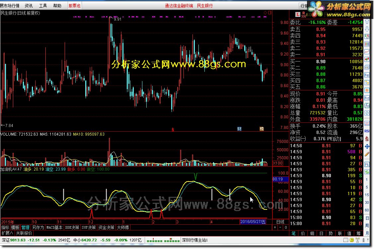Click the plus zoom button beside 日线
Screen dimensions: 374x249
point(275,227)
